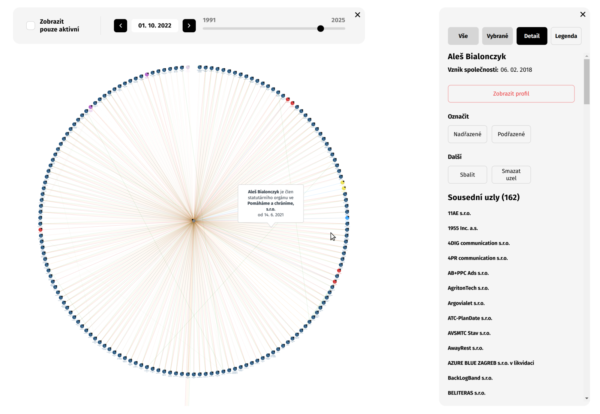Open the Vybrané tab

point(497,36)
